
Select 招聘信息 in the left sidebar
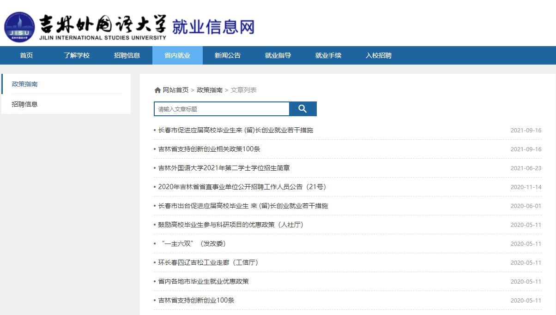click(x=25, y=104)
